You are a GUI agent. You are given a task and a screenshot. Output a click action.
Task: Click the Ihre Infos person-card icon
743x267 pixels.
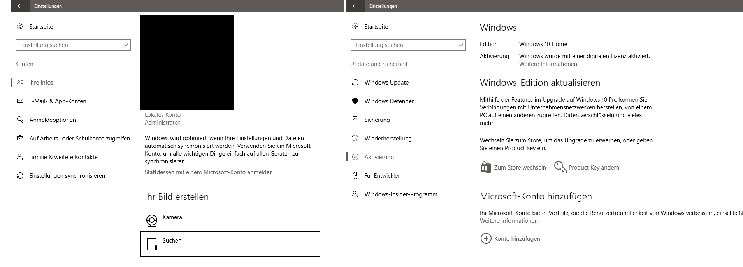(x=20, y=82)
